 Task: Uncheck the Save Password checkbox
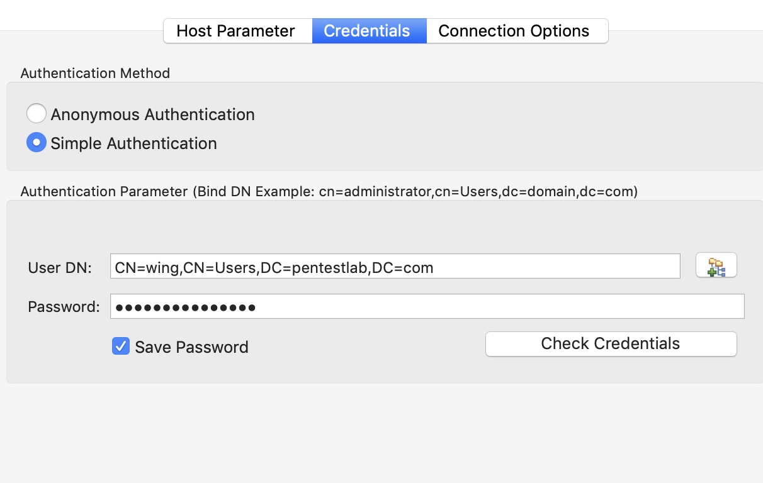[121, 347]
